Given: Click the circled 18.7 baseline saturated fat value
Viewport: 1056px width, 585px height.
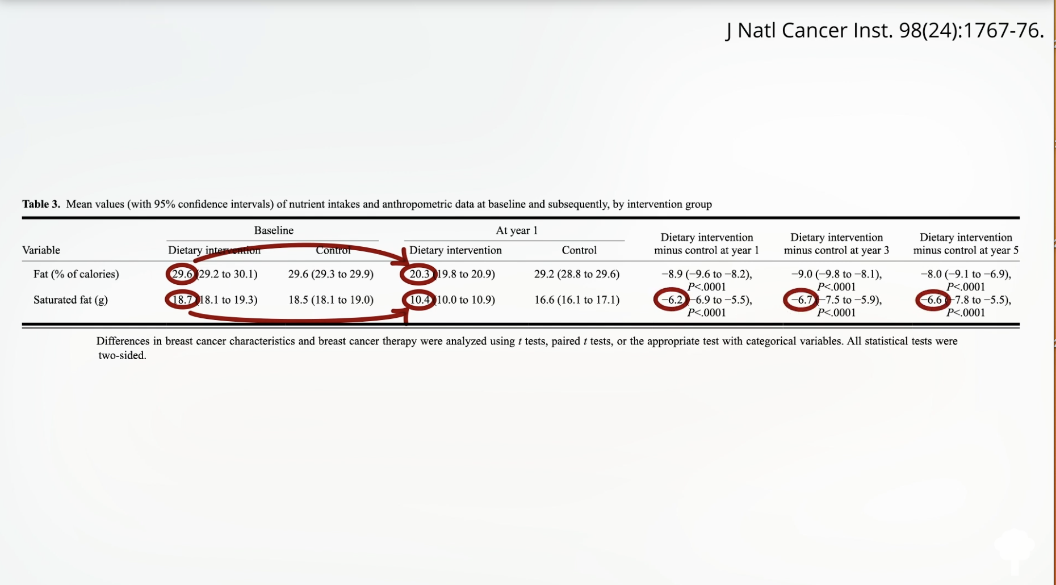Looking at the screenshot, I should 182,300.
